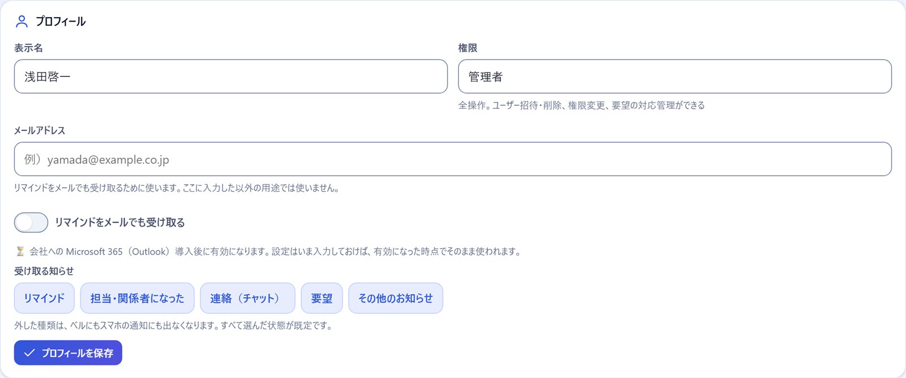Image resolution: width=906 pixels, height=378 pixels.
Task: Save profile with プロフィールを保存 button
Action: coord(68,352)
